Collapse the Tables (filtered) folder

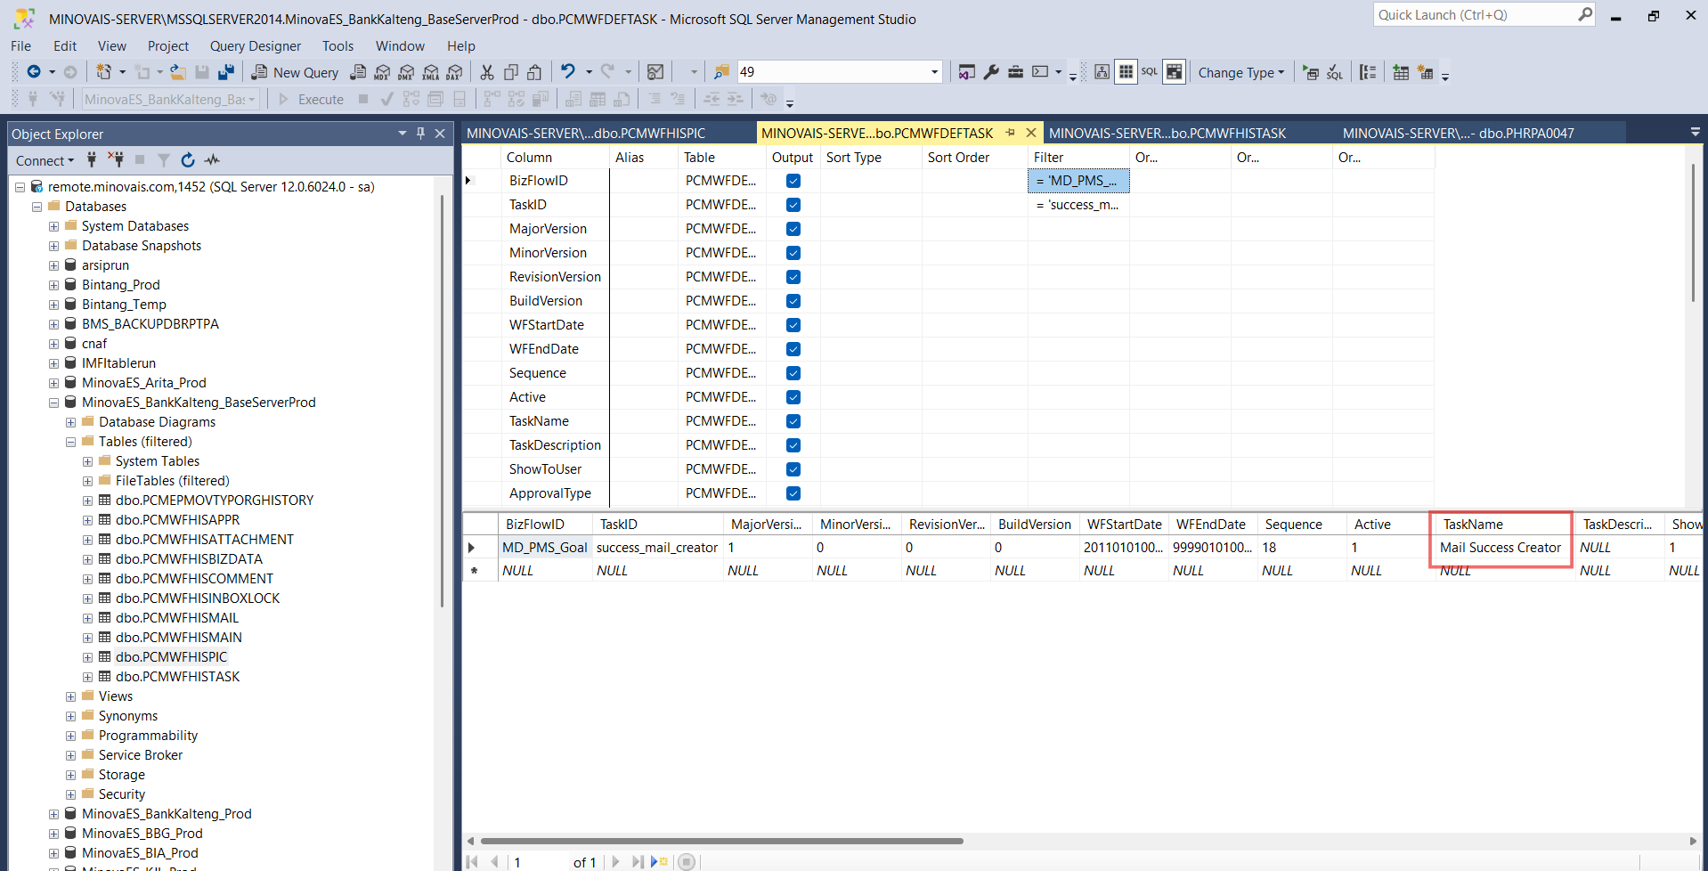click(x=70, y=442)
